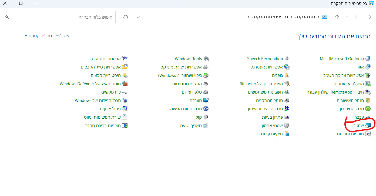Click the אפשרויות יצירת אינדקס icon

click(206, 67)
